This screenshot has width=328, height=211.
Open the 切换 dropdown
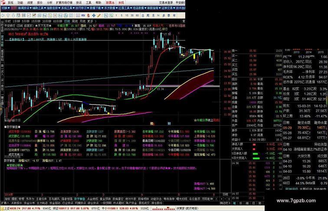(x=6, y=8)
